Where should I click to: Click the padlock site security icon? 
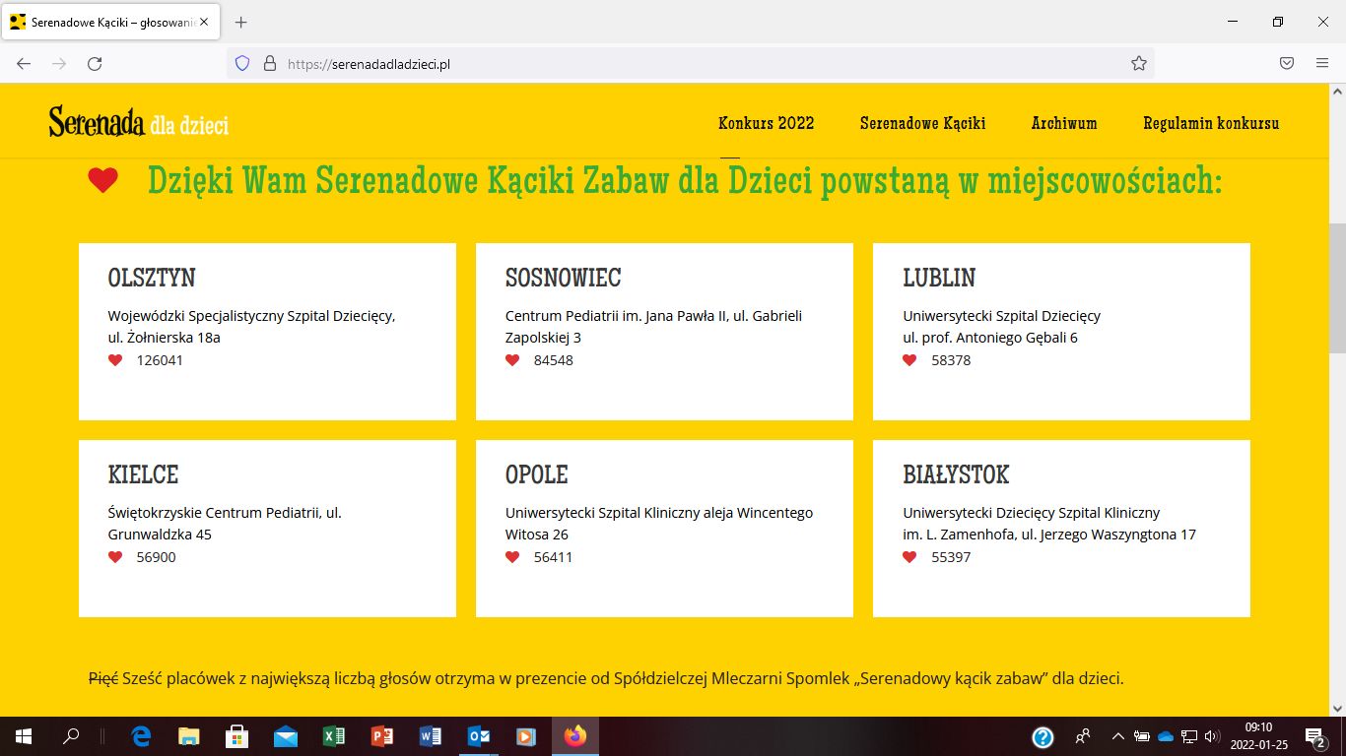[x=269, y=63]
